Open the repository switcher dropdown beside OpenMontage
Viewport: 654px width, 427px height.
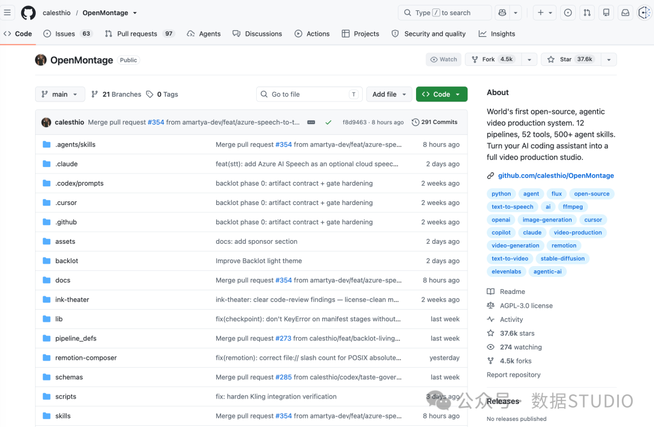[x=134, y=13]
